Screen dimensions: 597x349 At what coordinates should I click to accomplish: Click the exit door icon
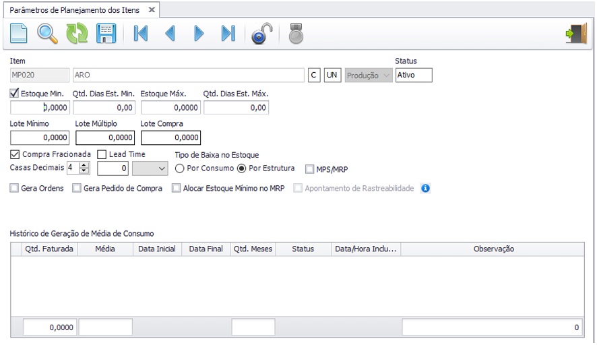click(576, 33)
